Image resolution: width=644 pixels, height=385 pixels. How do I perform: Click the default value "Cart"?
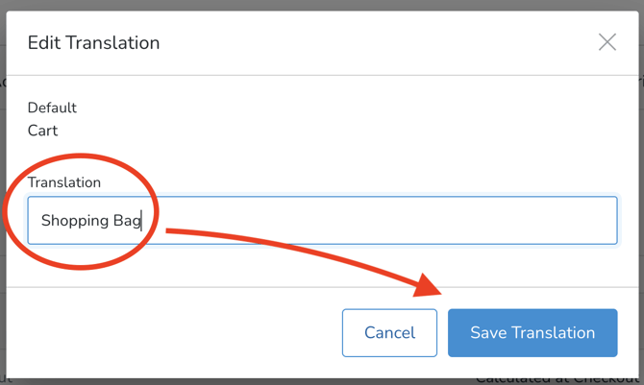pyautogui.click(x=42, y=131)
